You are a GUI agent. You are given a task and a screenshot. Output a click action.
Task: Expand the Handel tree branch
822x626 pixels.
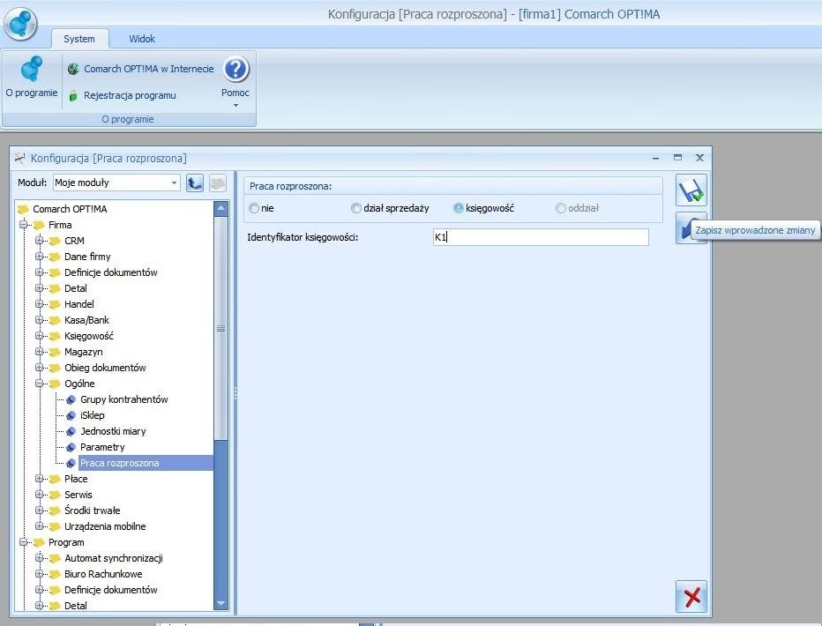pyautogui.click(x=39, y=304)
